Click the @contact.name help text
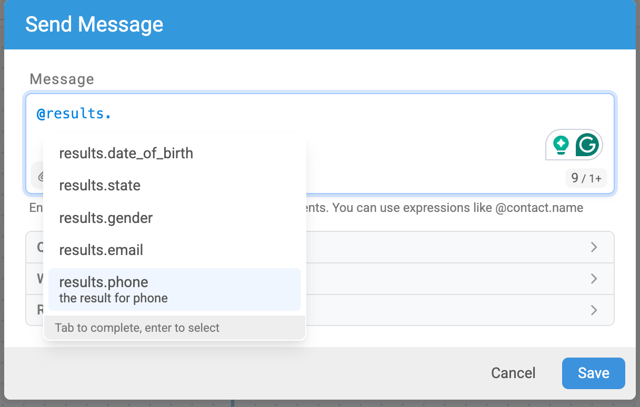Screen dimensions: 640x407 pyautogui.click(x=539, y=208)
